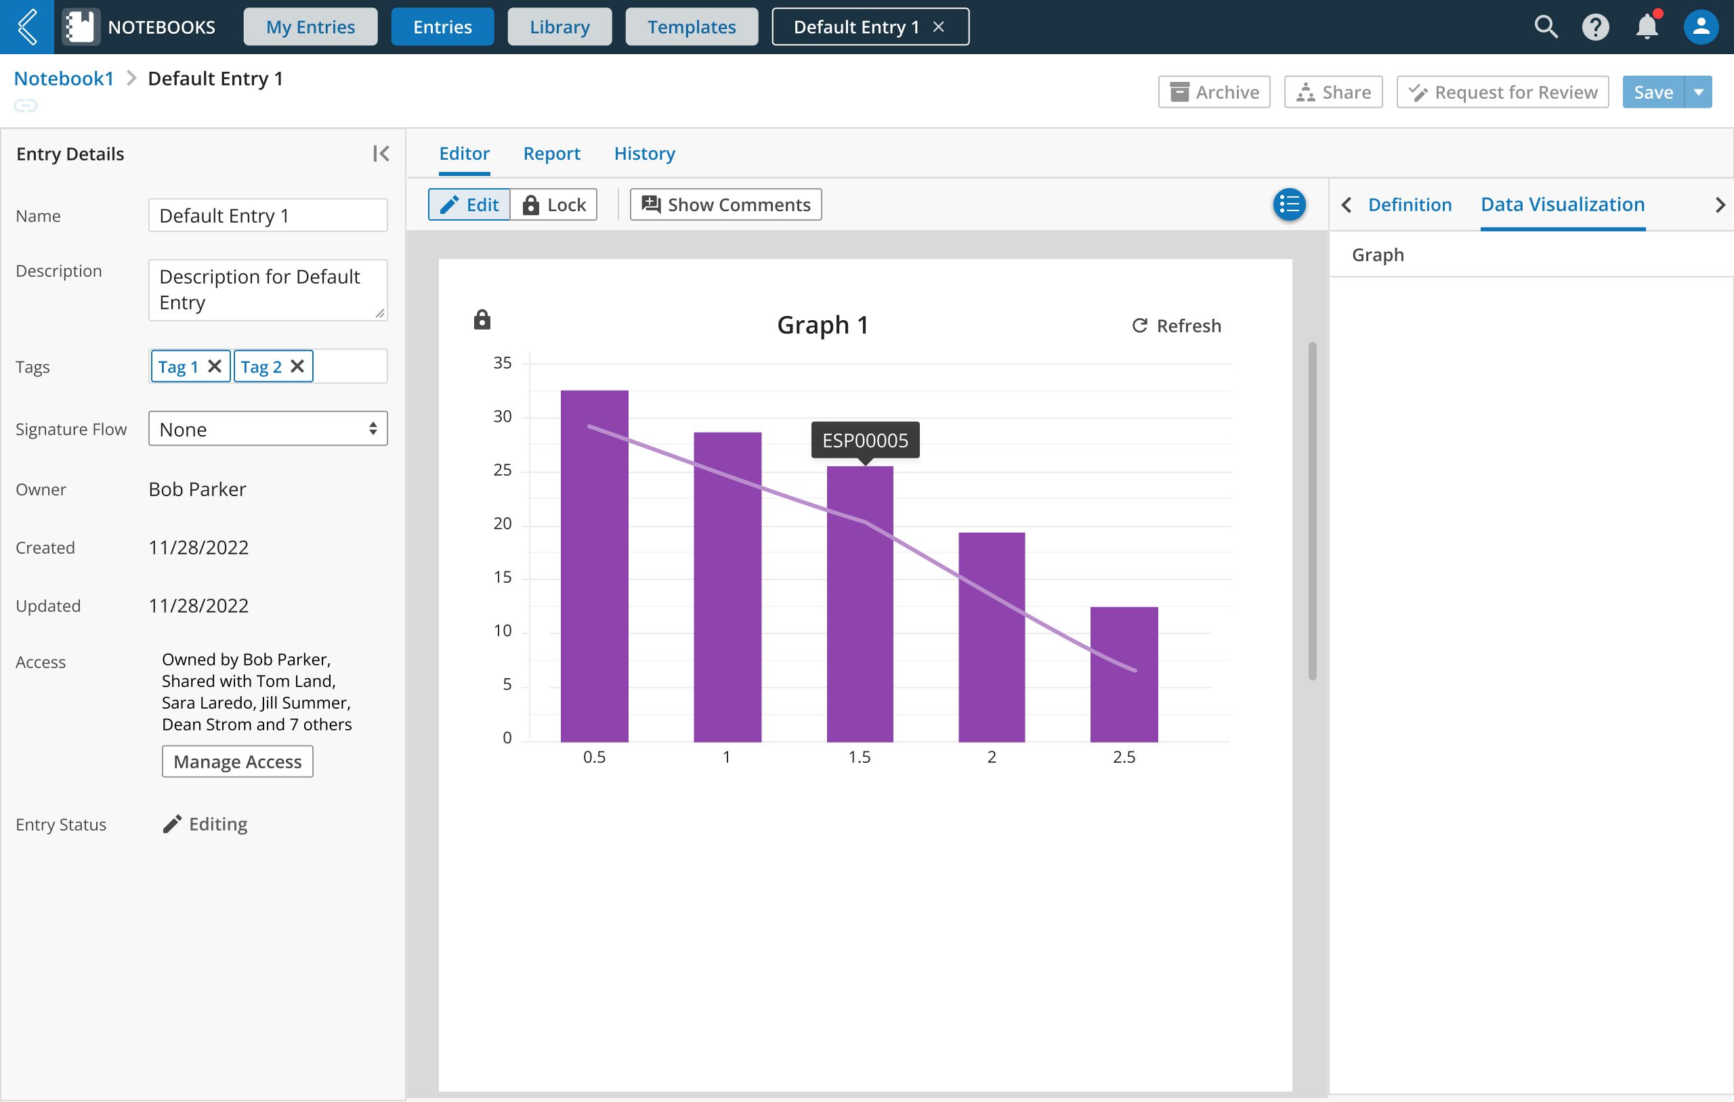The image size is (1734, 1102).
Task: Open the user profile avatar icon
Action: [1700, 26]
